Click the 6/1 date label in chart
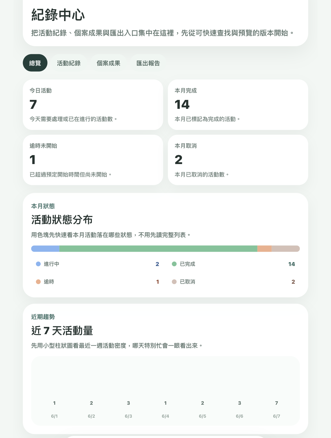This screenshot has width=331, height=438. (55, 416)
